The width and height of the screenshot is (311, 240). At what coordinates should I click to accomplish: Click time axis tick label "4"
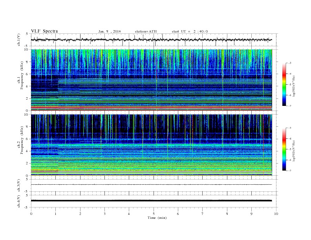129,214
